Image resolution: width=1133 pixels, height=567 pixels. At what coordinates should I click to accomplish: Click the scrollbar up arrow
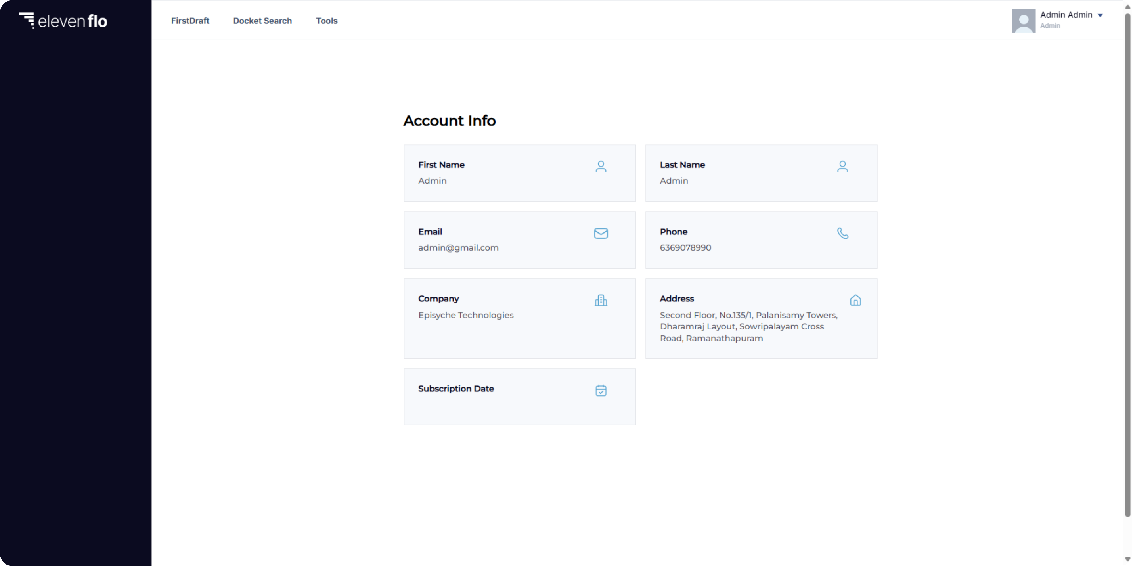click(x=1127, y=7)
